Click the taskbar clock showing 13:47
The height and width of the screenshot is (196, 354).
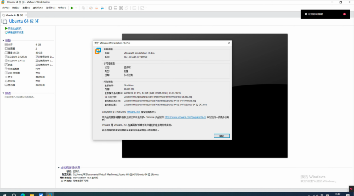[x=337, y=194]
